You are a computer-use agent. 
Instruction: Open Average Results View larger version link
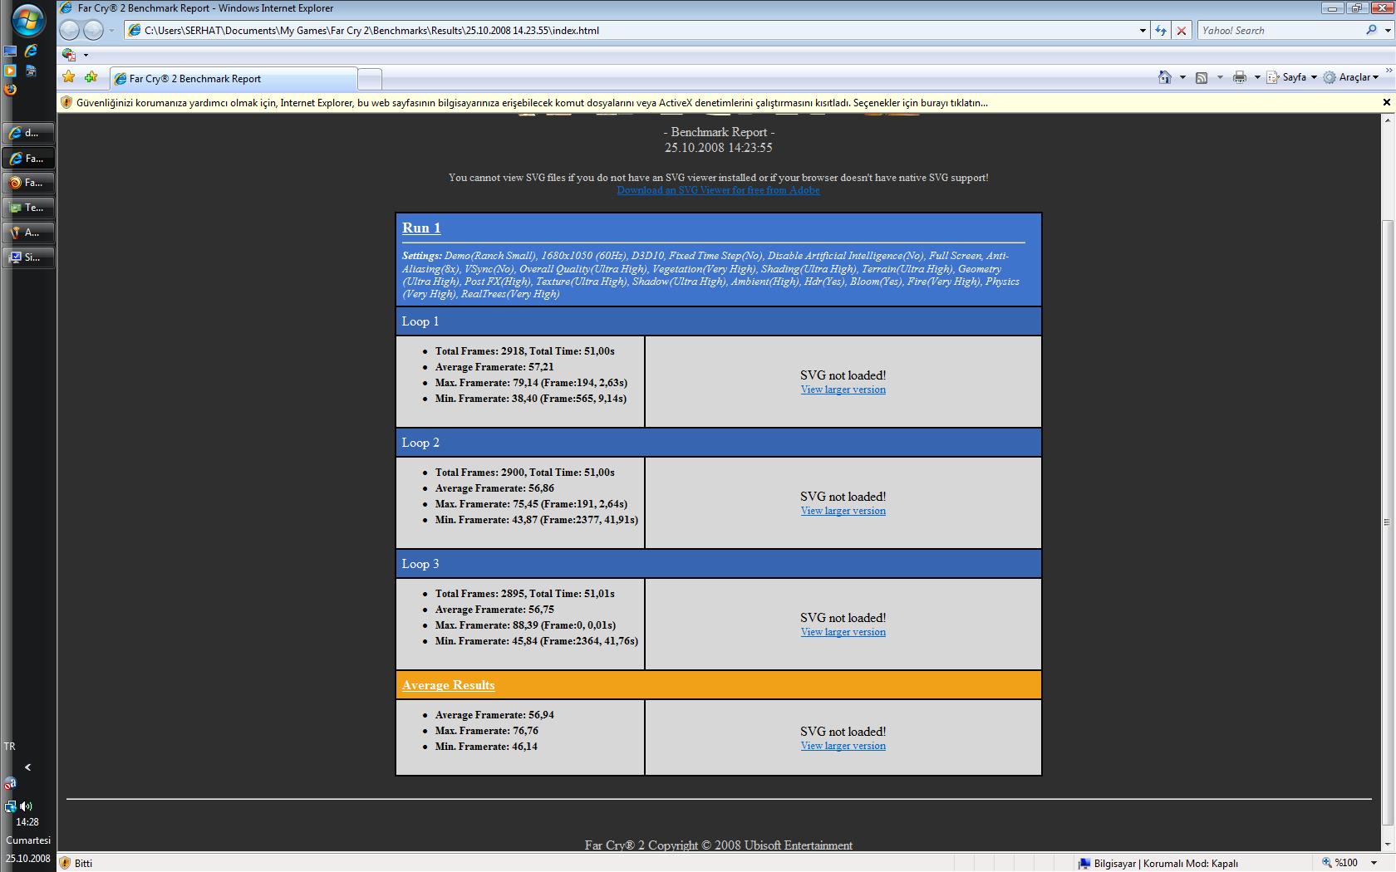click(843, 746)
